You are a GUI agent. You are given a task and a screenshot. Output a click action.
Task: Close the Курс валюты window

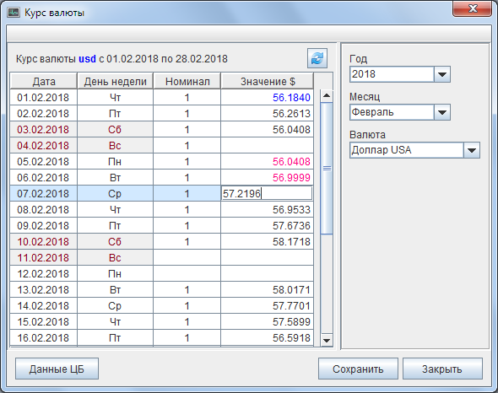click(x=472, y=8)
